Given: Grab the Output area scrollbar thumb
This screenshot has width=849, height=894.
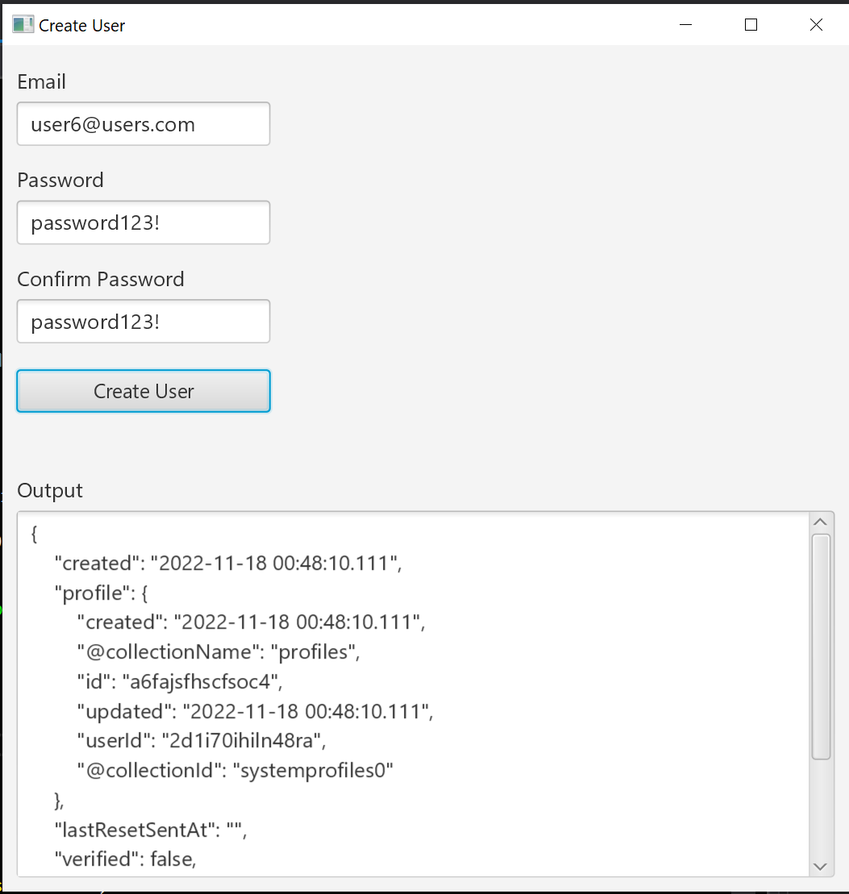Looking at the screenshot, I should (821, 645).
